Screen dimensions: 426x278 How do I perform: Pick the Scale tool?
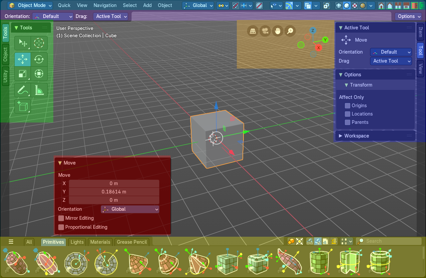[23, 74]
